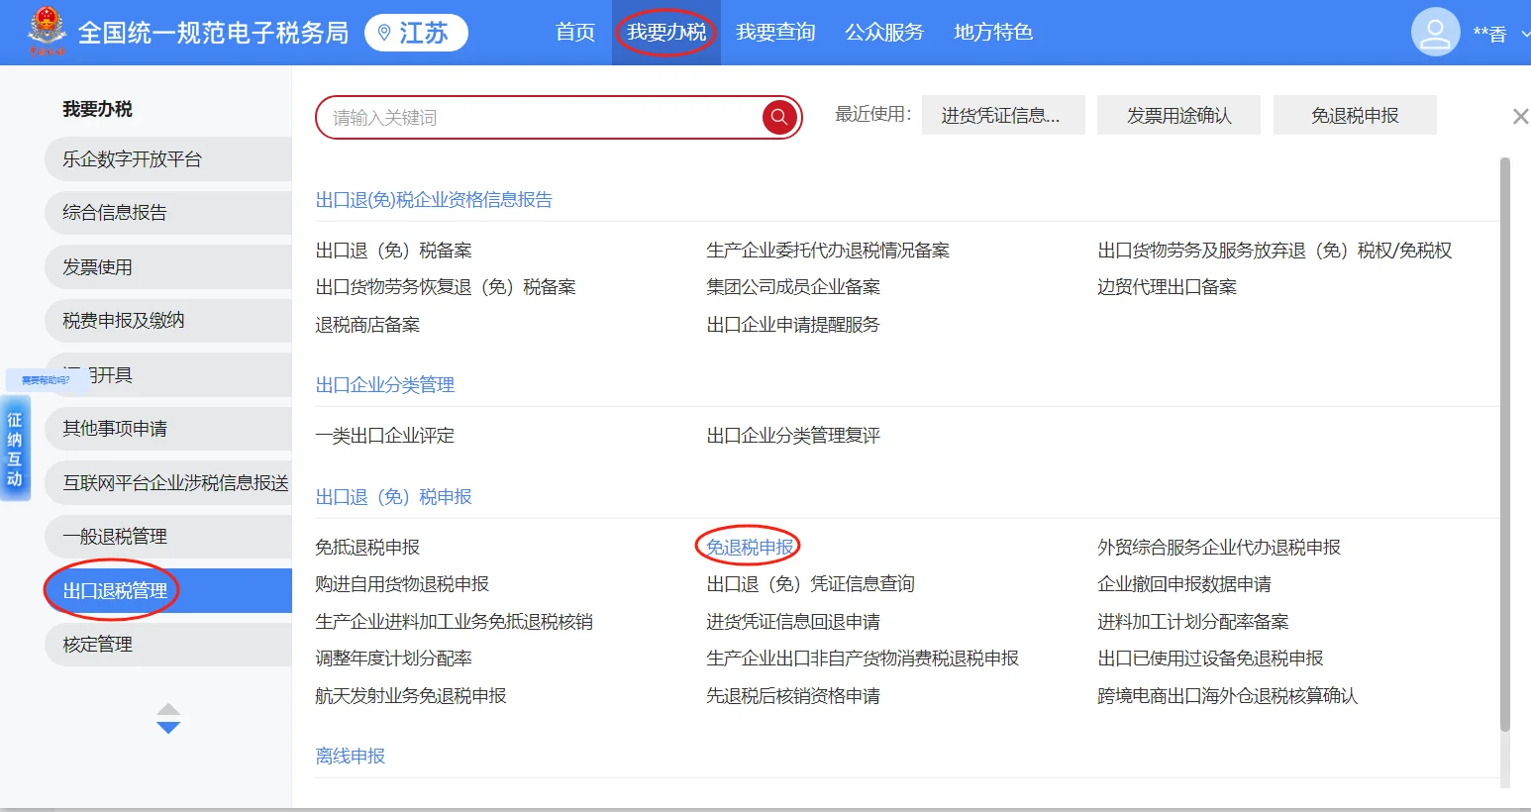This screenshot has height=812, width=1531.
Task: Click the recent 发票用途确认 button
Action: [1177, 115]
